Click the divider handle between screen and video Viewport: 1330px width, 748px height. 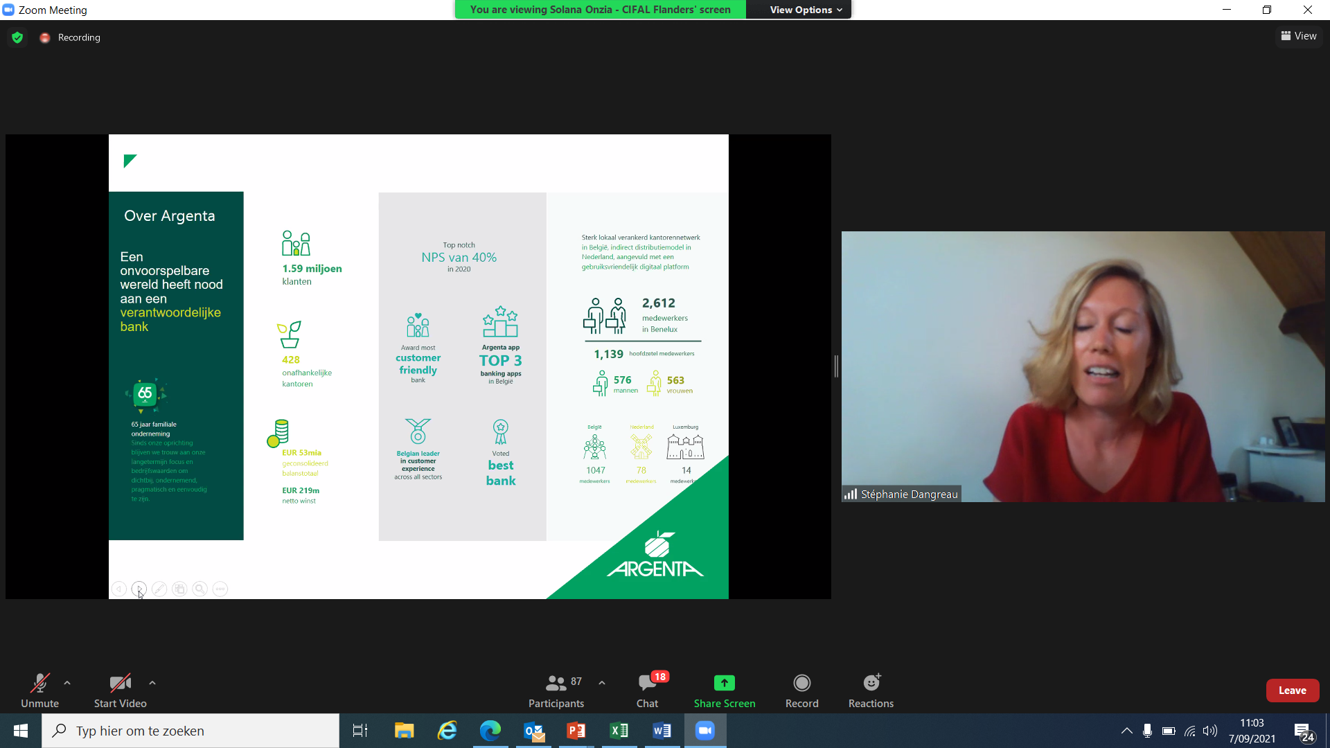(836, 366)
